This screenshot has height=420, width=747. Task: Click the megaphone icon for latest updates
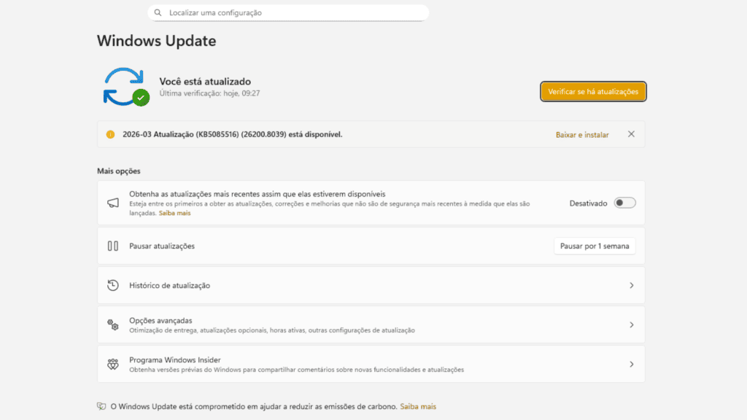(113, 203)
